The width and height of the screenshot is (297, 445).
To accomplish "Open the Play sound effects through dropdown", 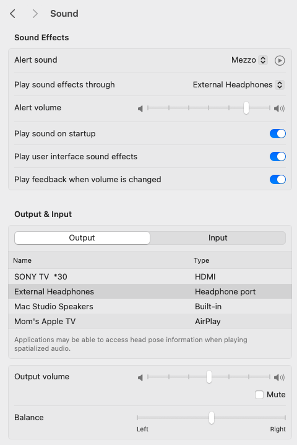I will [x=238, y=85].
